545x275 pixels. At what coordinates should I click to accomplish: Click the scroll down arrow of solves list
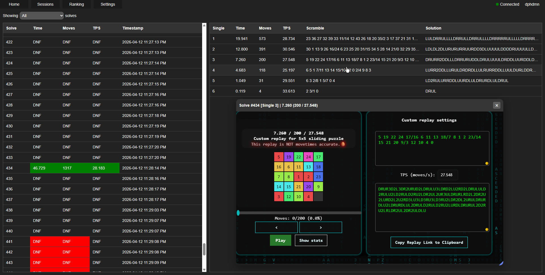click(x=204, y=270)
